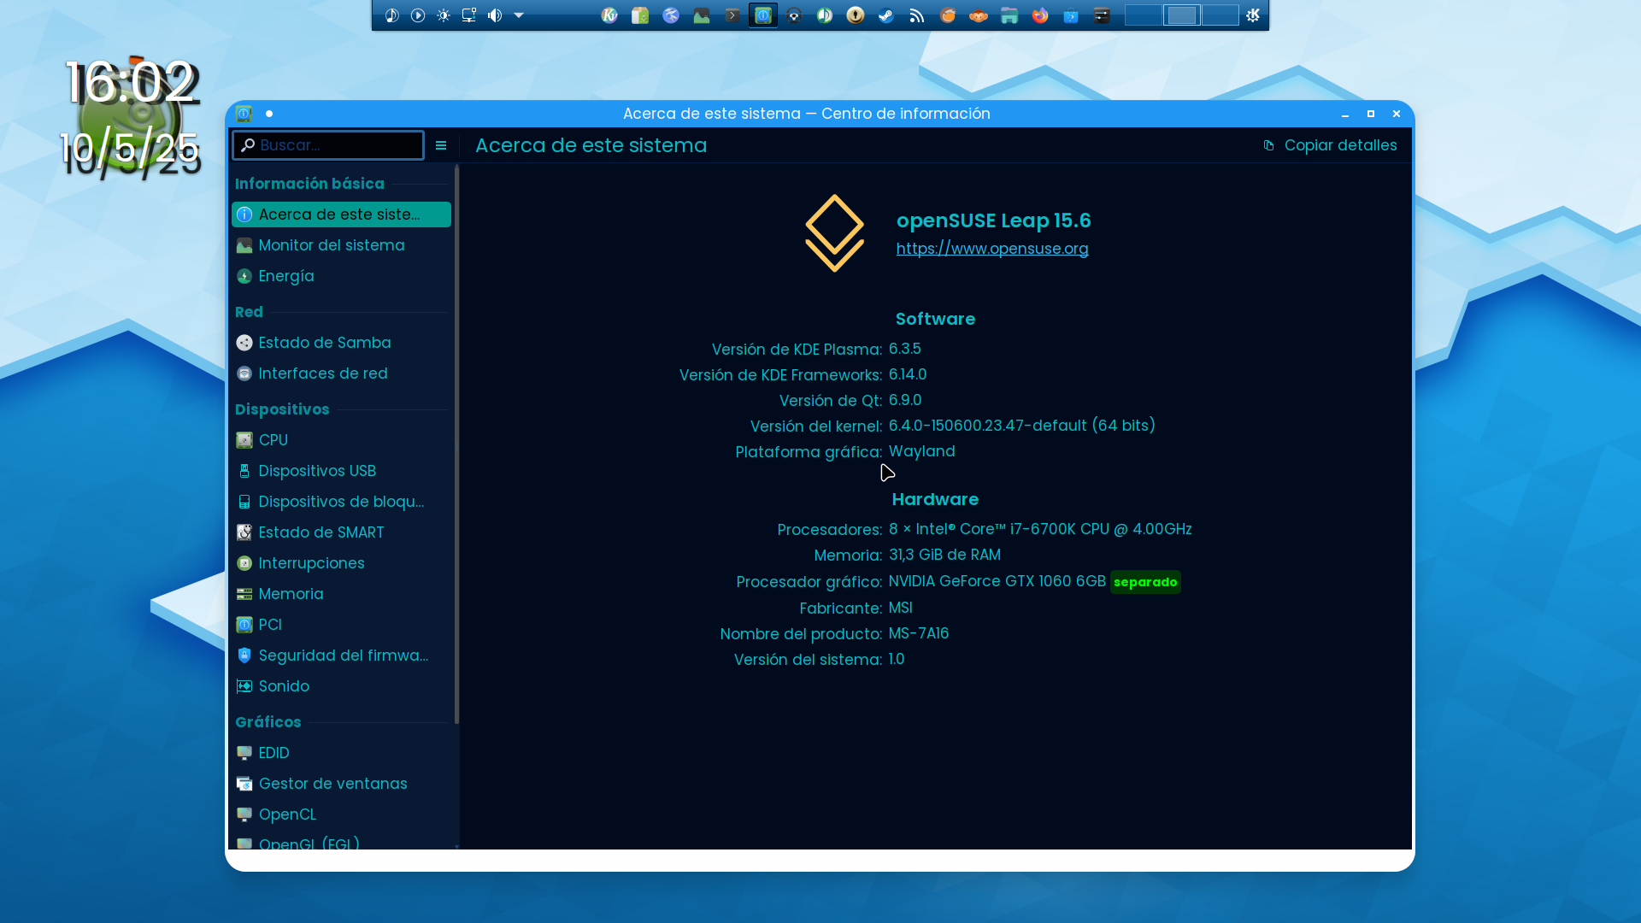Viewport: 1641px width, 923px height.
Task: Switch to the third virtual desktop in pager
Action: point(1220,15)
